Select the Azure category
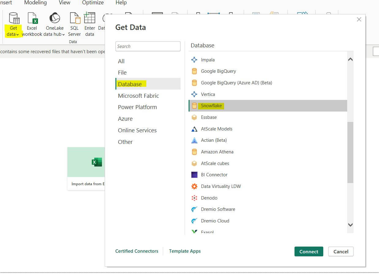Image resolution: width=379 pixels, height=275 pixels. click(x=148, y=119)
